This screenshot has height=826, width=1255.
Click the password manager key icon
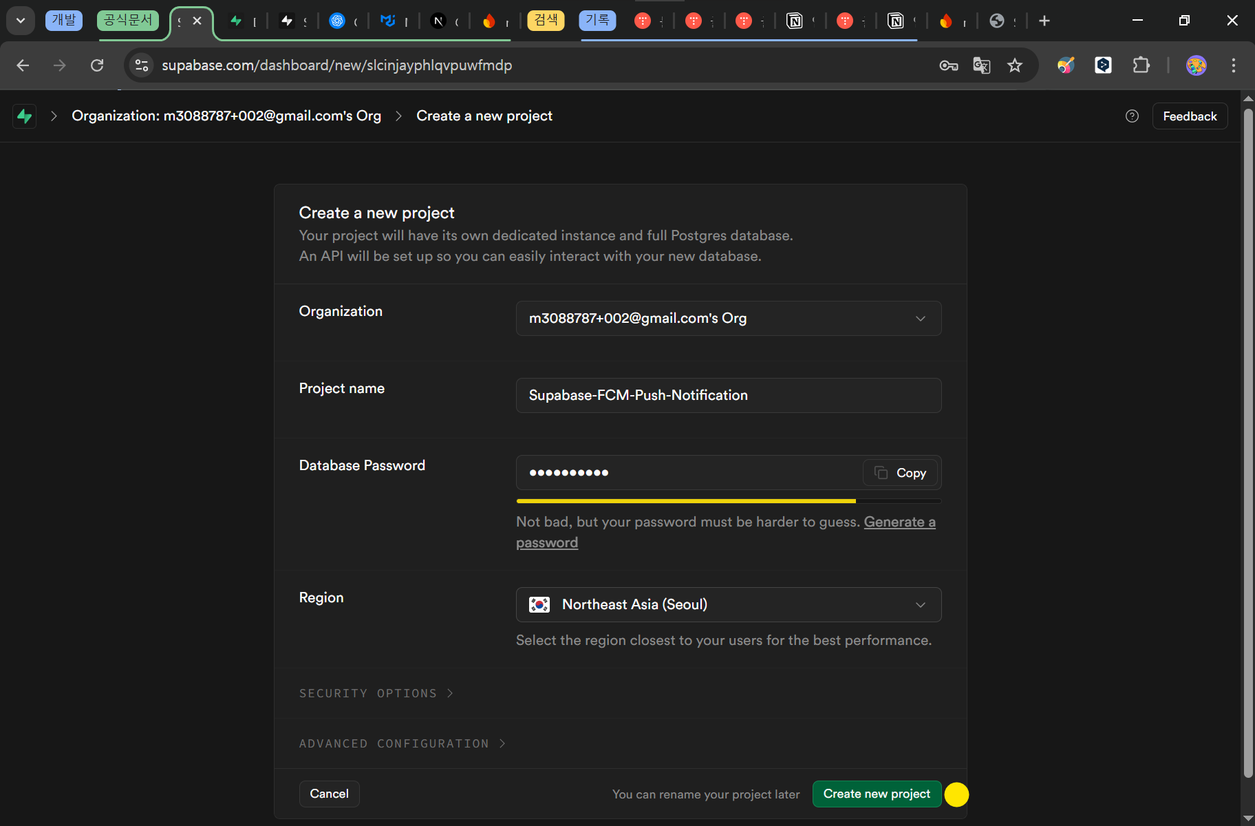pos(949,65)
